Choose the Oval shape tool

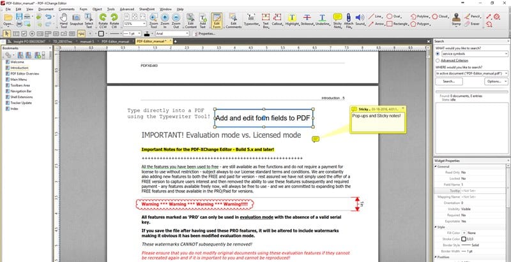tap(393, 16)
